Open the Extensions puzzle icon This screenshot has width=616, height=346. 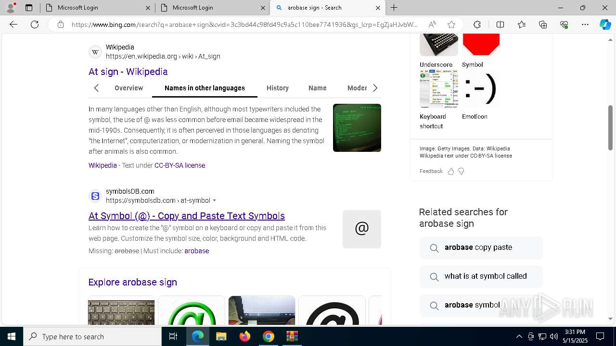click(x=477, y=25)
